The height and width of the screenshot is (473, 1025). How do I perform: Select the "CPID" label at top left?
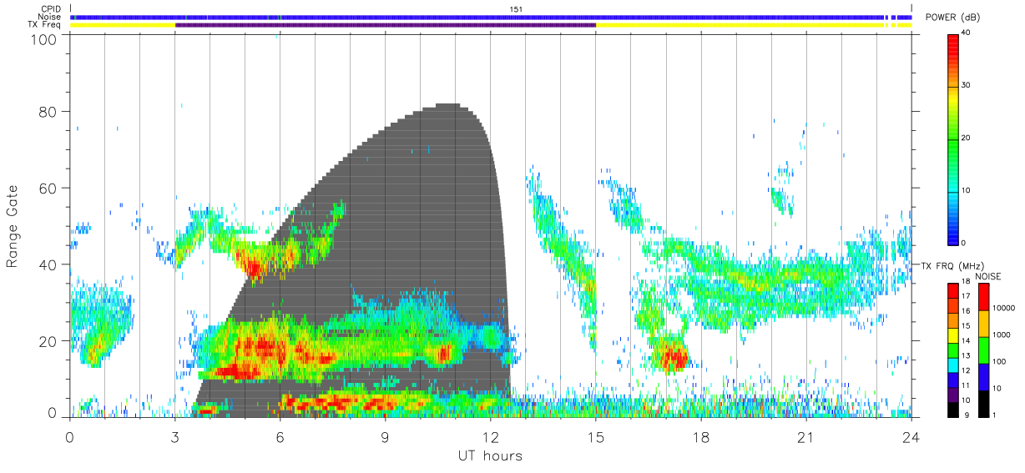(x=50, y=9)
